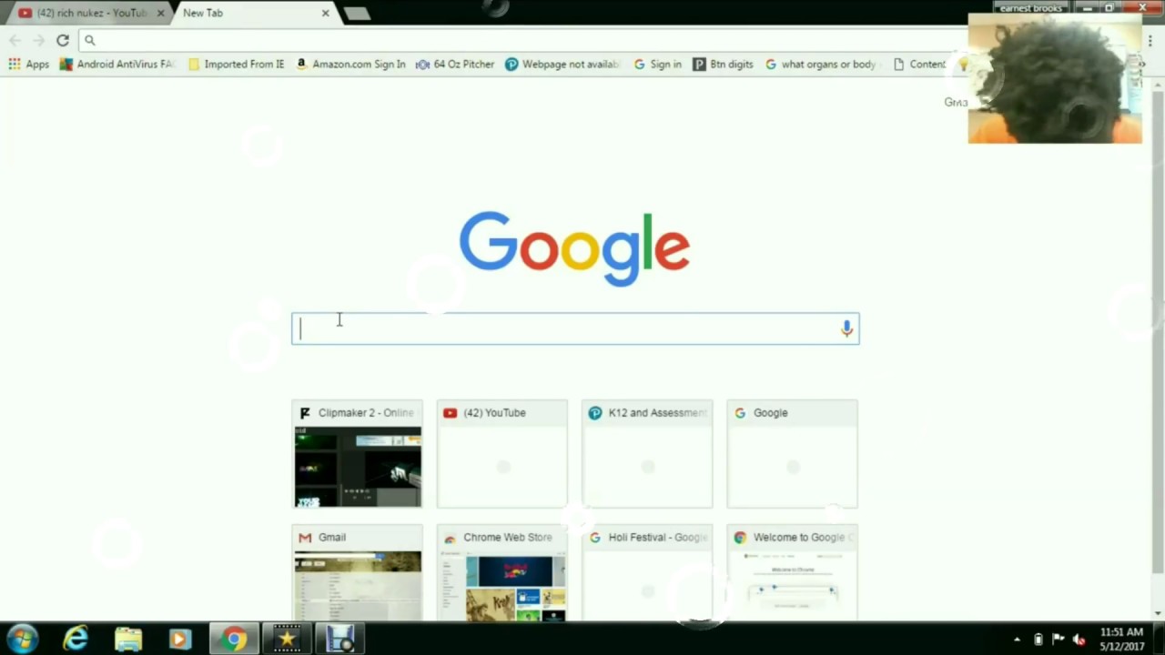Open the (42) YouTube tile
This screenshot has height=655, width=1165.
(x=502, y=453)
